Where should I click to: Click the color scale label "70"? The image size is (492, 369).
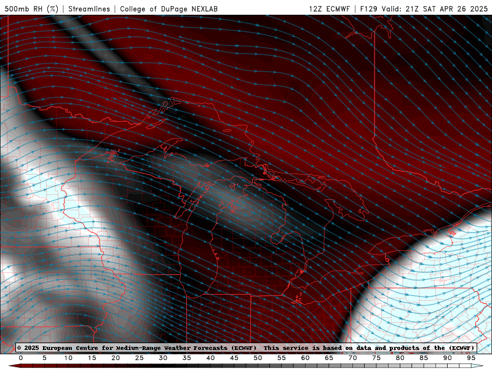coord(352,358)
